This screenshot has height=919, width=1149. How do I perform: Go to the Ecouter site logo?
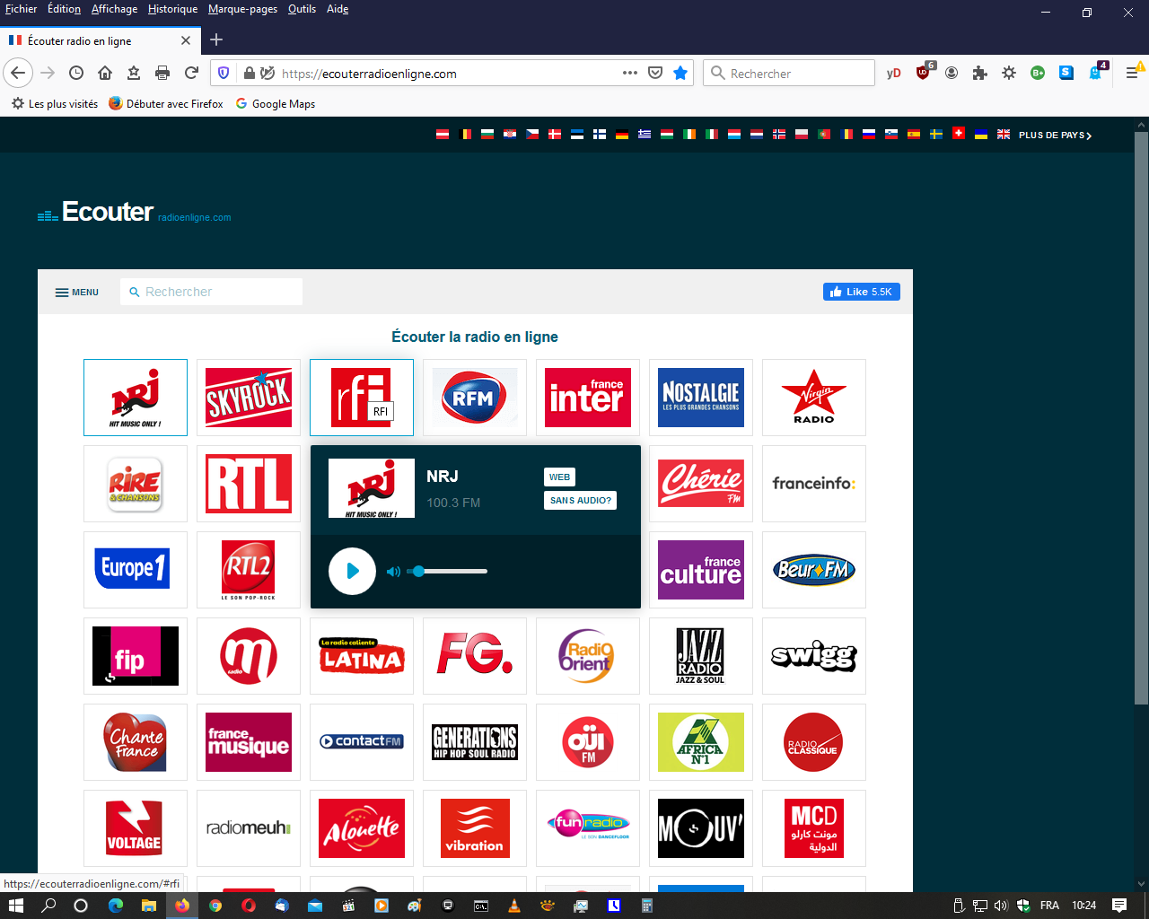[134, 212]
